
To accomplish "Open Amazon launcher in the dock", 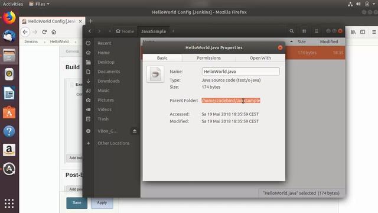I will tap(9, 150).
